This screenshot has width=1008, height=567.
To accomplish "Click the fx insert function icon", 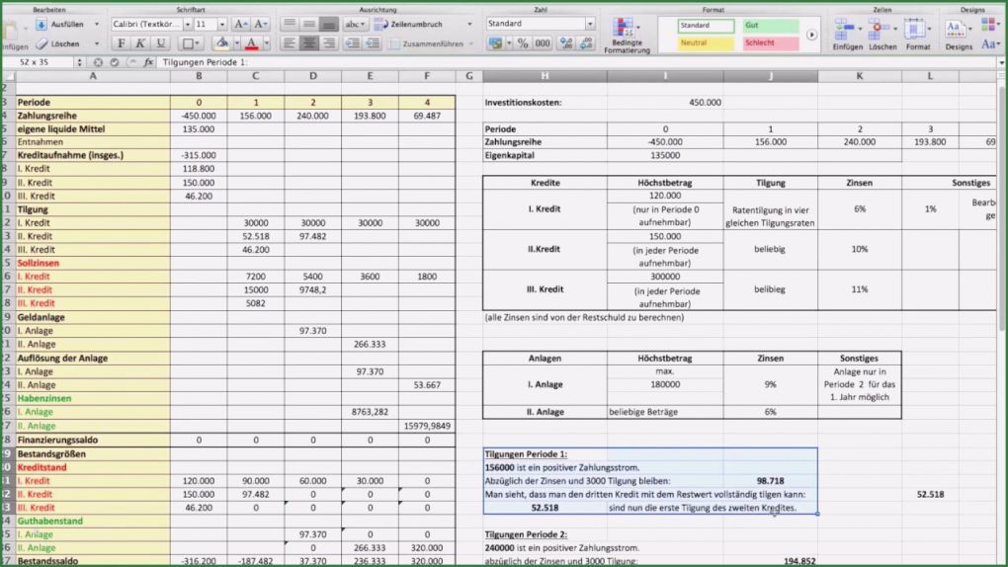I will click(x=148, y=61).
